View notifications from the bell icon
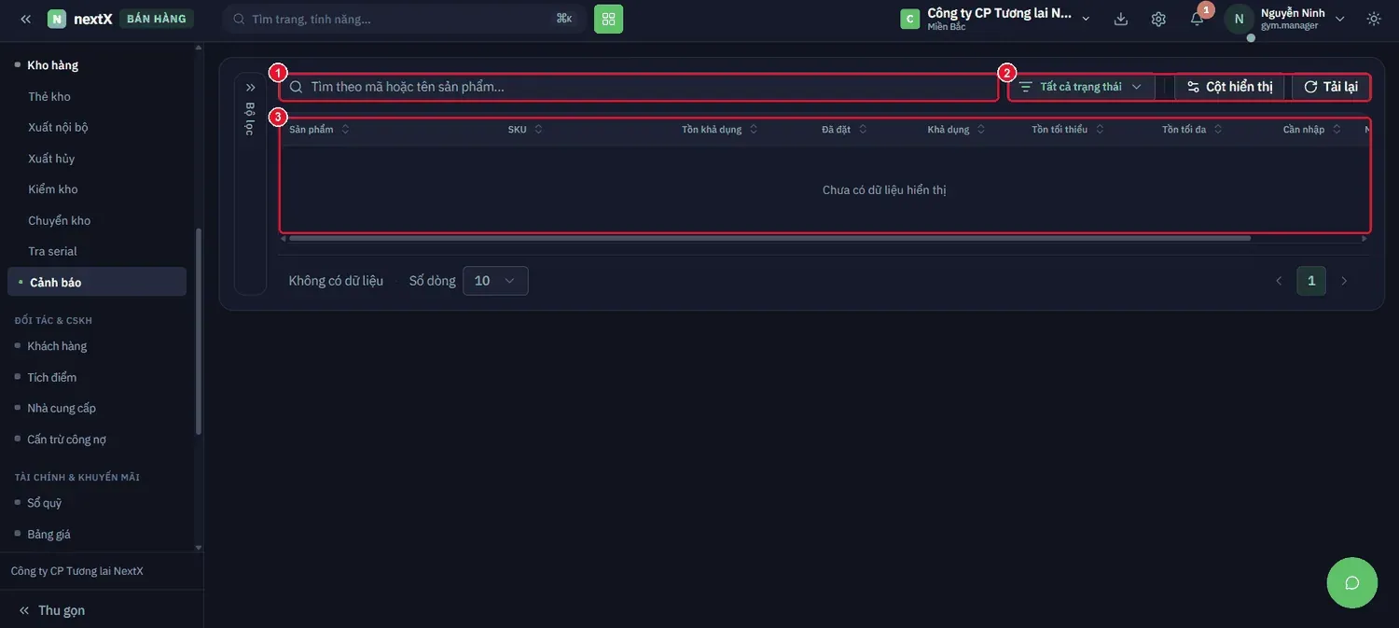 point(1197,19)
